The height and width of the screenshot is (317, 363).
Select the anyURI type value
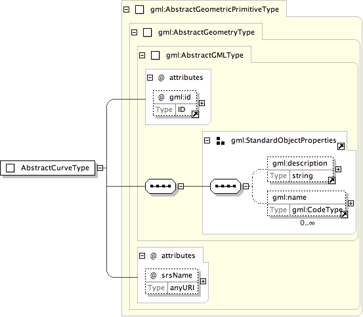pos(182,288)
